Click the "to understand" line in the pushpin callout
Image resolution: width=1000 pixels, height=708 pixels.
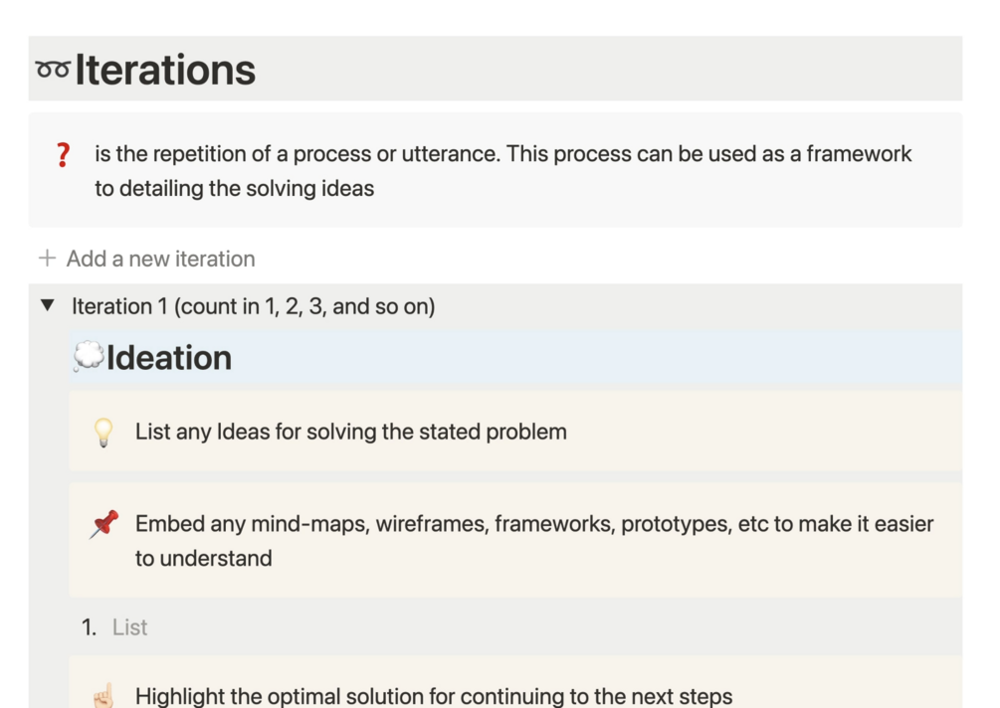203,558
